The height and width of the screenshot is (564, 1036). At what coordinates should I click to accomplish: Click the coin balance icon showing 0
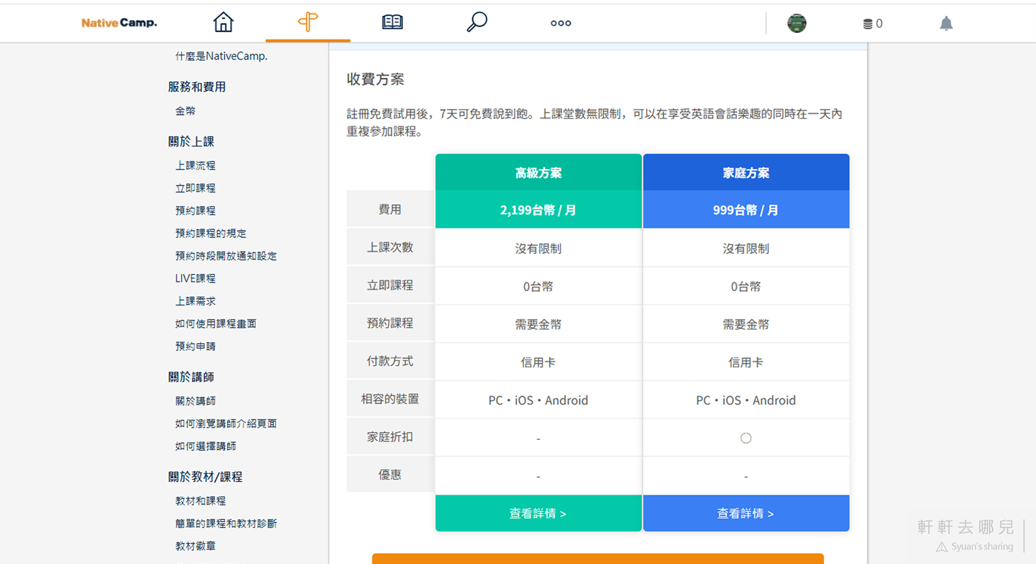pyautogui.click(x=873, y=24)
